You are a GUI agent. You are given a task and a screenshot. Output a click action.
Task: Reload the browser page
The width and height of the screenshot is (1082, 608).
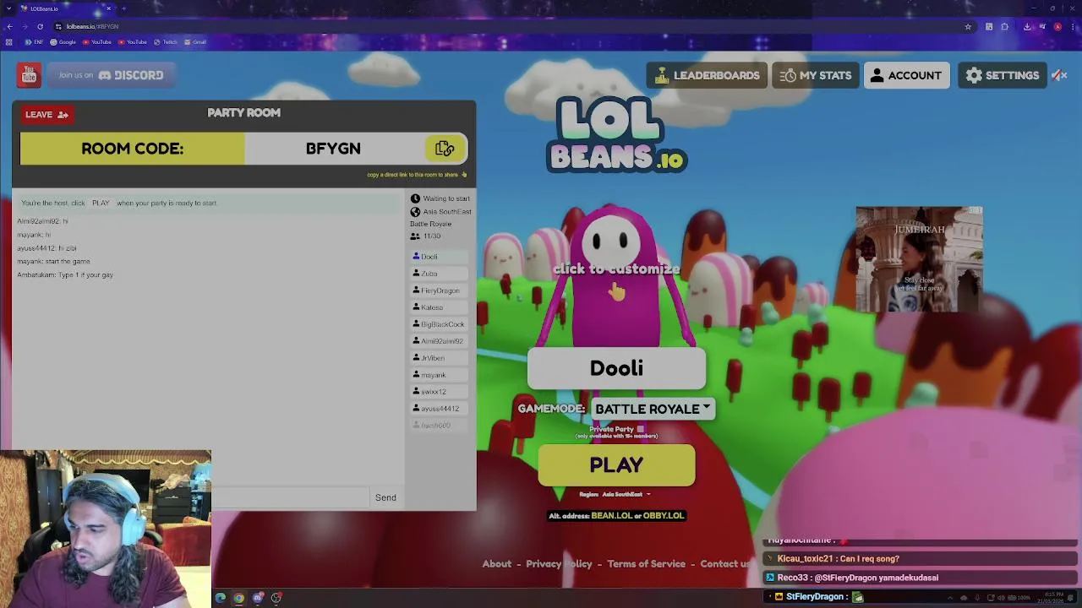40,26
